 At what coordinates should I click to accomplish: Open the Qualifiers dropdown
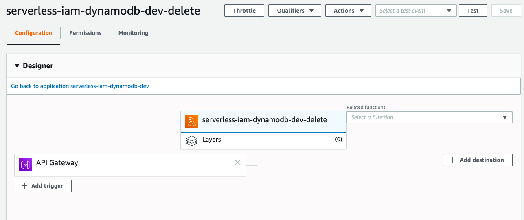[295, 11]
